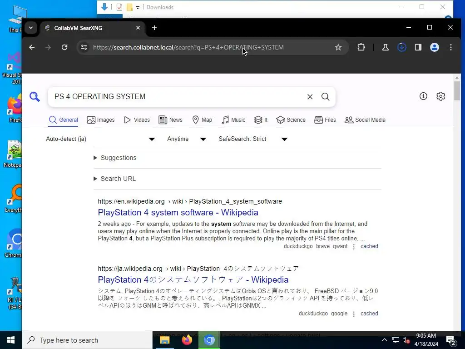Image resolution: width=465 pixels, height=349 pixels.
Task: Open PlayStation 4 system software Wikipedia result
Action: (178, 213)
